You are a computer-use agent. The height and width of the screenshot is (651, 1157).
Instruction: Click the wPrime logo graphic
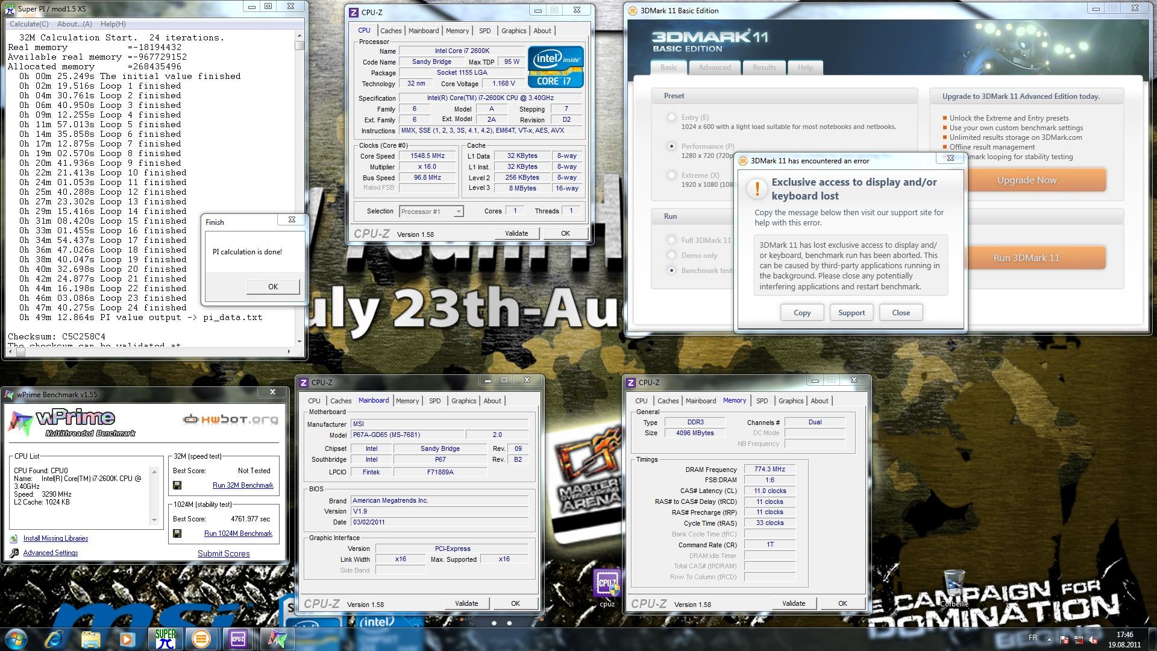[x=72, y=423]
